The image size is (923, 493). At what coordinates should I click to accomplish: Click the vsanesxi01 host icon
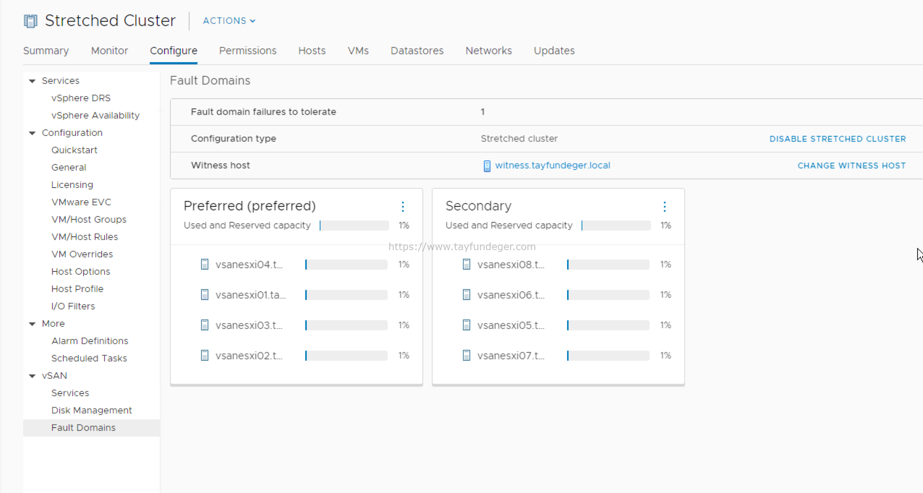point(205,295)
